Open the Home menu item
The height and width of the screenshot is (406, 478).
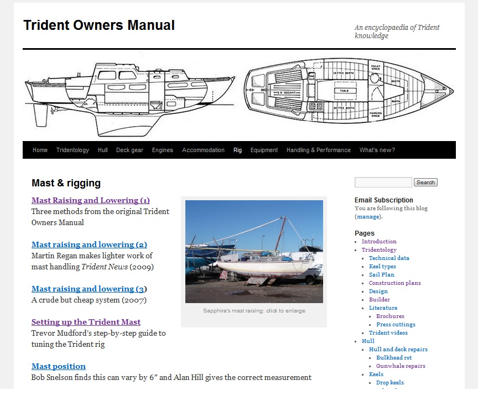pyautogui.click(x=40, y=150)
